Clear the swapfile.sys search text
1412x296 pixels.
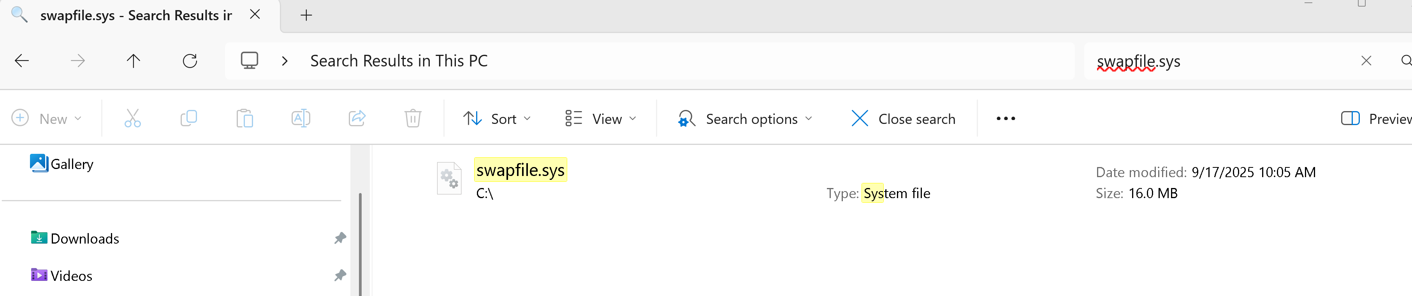(1366, 61)
